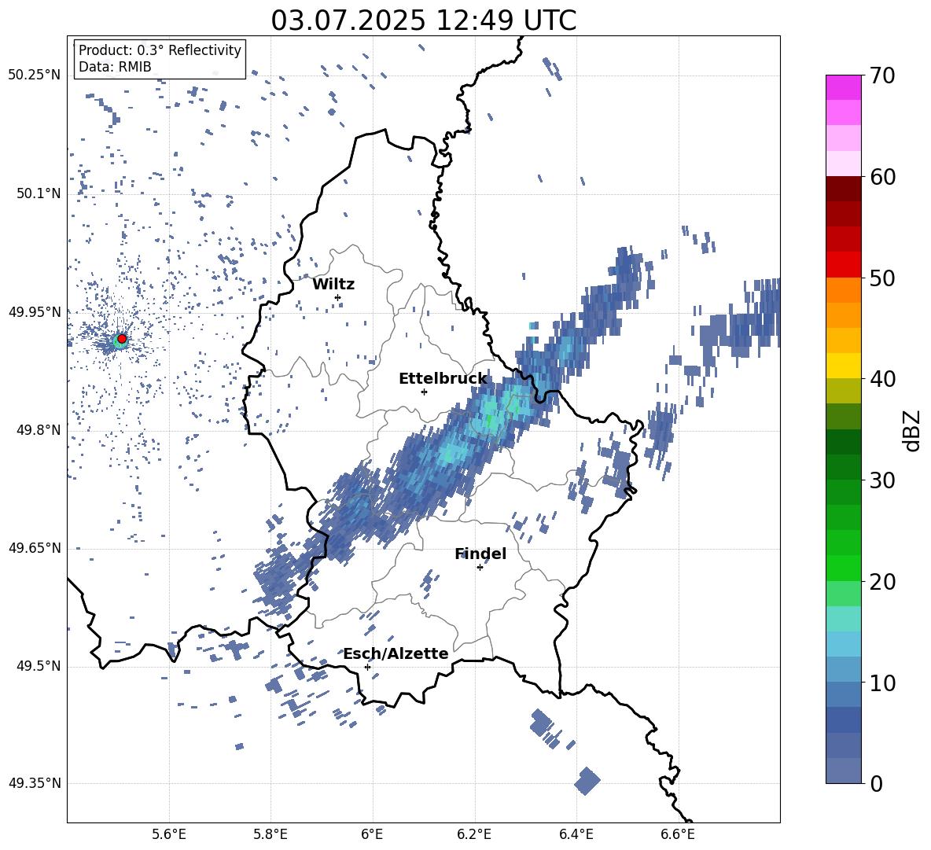
Task: Click the orange swatch just below 50
Action: pyautogui.click(x=843, y=289)
